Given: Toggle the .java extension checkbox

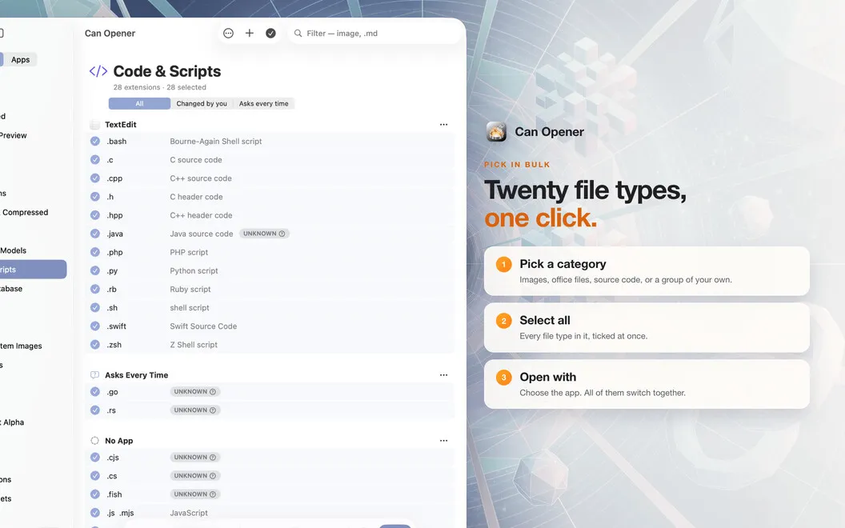Looking at the screenshot, I should [95, 234].
